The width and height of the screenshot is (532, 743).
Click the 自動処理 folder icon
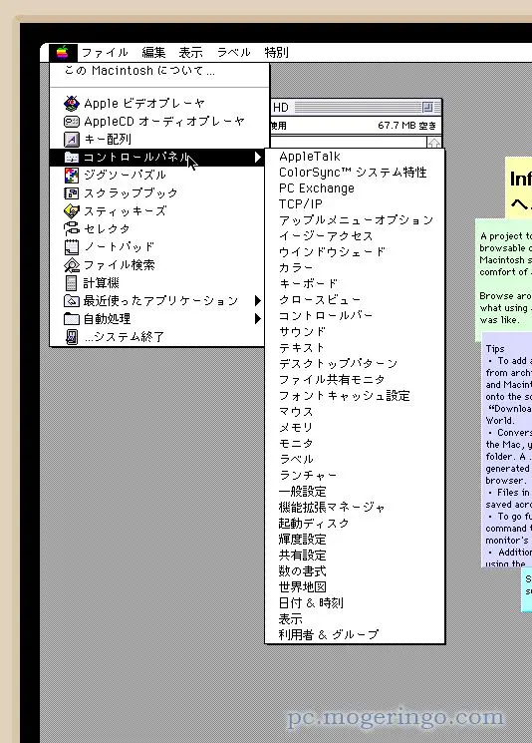pos(72,318)
